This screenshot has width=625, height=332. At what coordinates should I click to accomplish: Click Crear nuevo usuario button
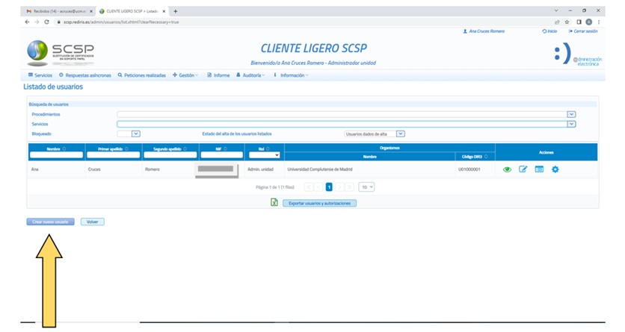click(x=50, y=222)
